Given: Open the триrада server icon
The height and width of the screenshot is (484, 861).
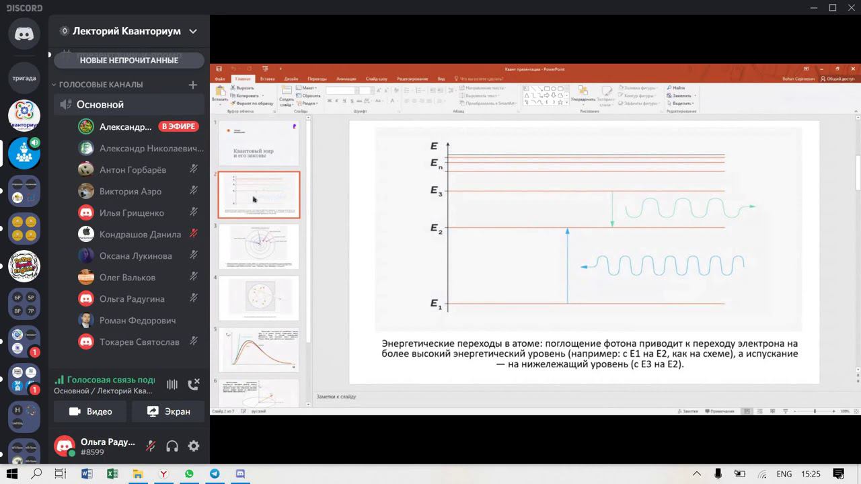Looking at the screenshot, I should tap(24, 78).
